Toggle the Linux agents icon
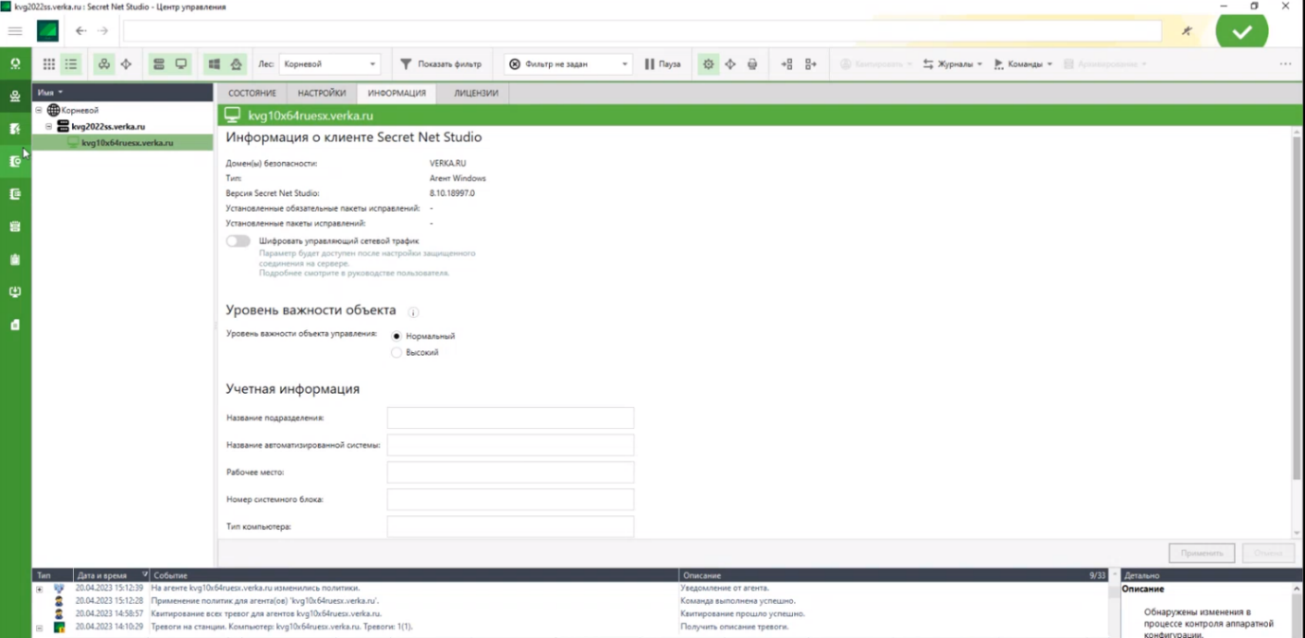 236,64
